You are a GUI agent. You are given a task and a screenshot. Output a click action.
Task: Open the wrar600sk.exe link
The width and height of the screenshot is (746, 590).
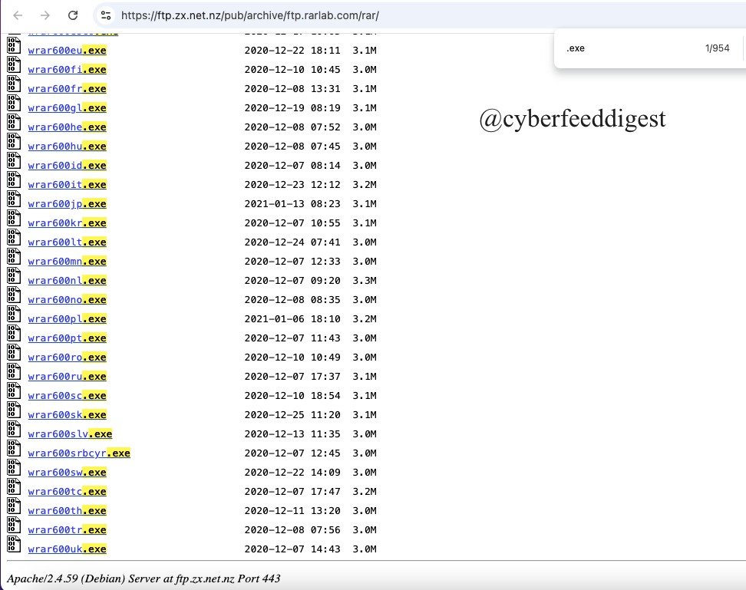coord(67,414)
